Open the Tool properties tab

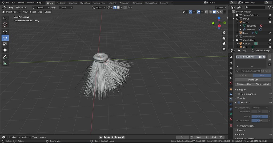point(231,57)
